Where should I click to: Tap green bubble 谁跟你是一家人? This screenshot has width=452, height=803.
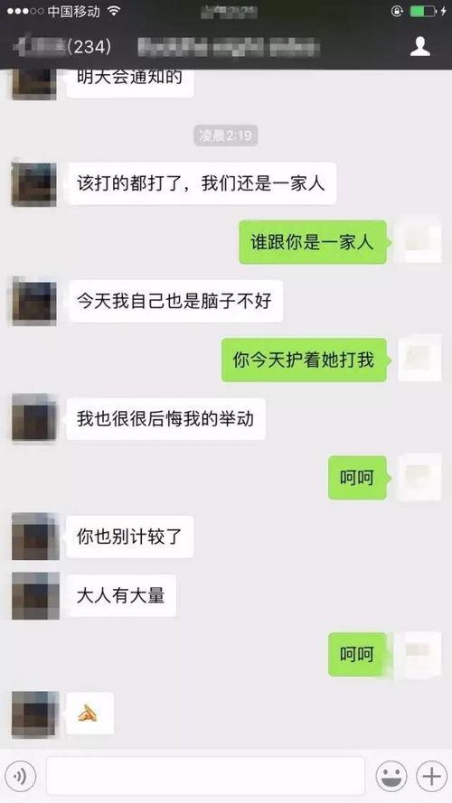point(312,242)
